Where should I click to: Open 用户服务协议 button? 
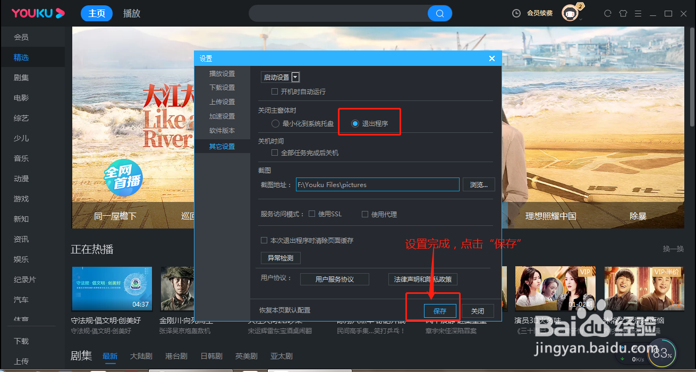point(335,279)
